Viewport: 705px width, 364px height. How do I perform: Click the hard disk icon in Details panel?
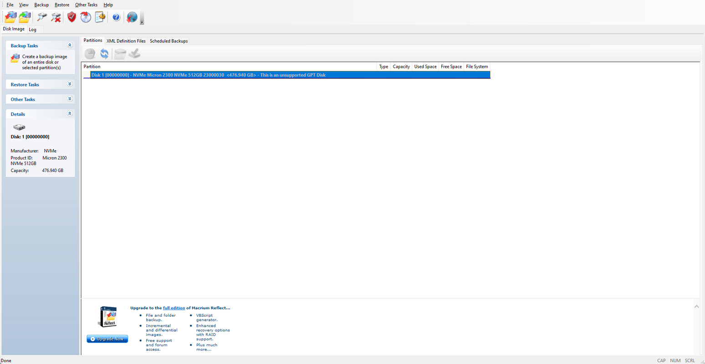(x=19, y=127)
